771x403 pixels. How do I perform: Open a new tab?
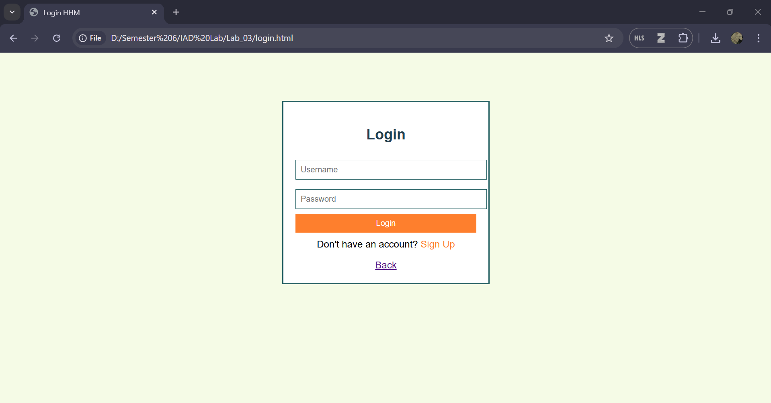point(176,12)
